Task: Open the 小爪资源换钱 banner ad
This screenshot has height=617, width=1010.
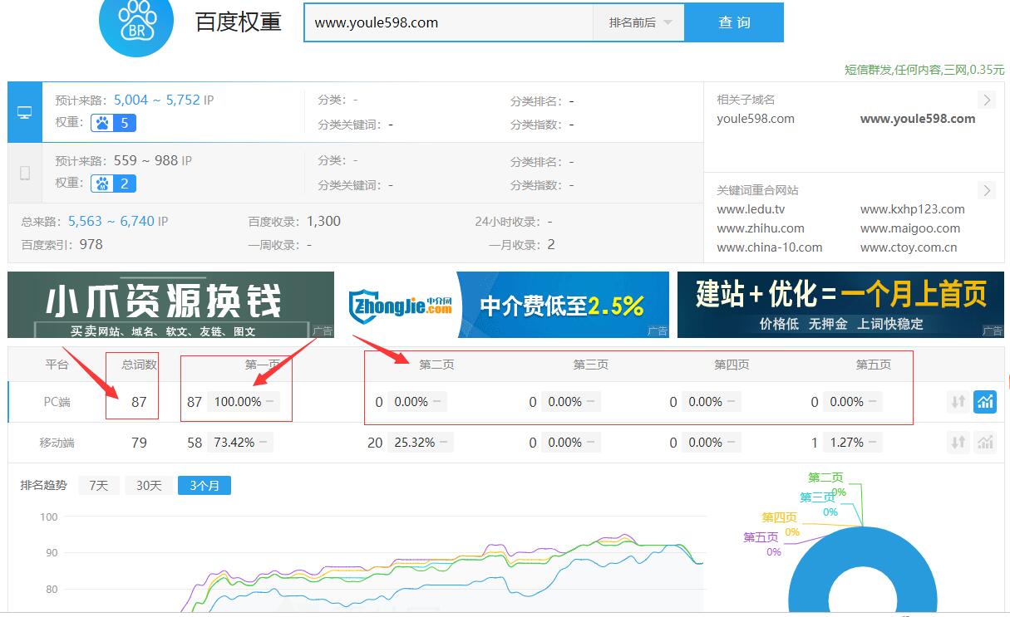Action: [x=170, y=305]
